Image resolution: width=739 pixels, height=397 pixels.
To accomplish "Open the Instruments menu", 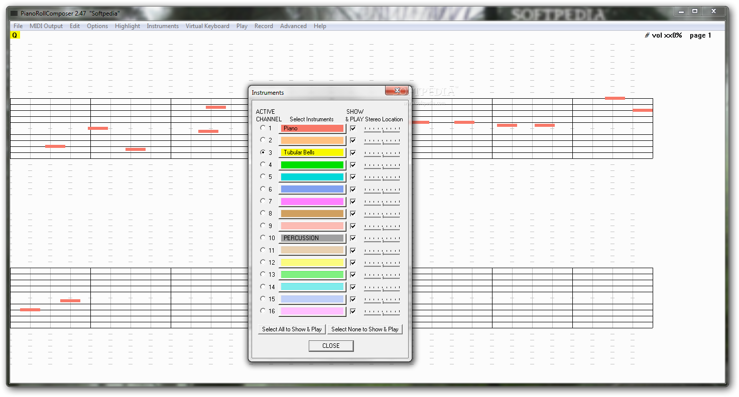I will (163, 26).
